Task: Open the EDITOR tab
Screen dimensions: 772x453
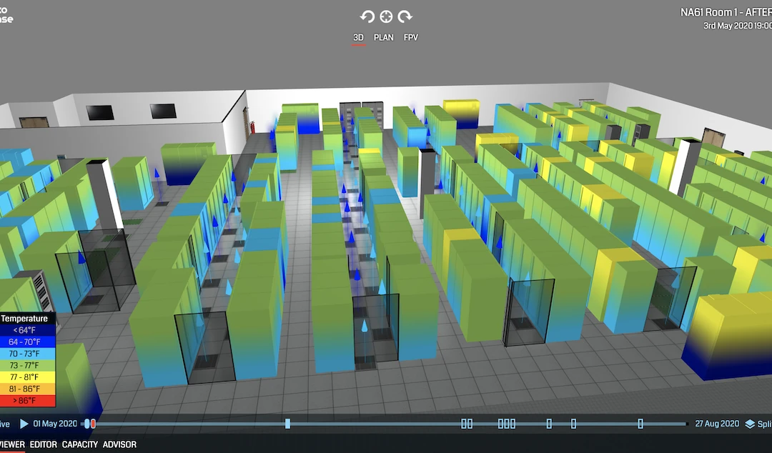Action: point(44,444)
